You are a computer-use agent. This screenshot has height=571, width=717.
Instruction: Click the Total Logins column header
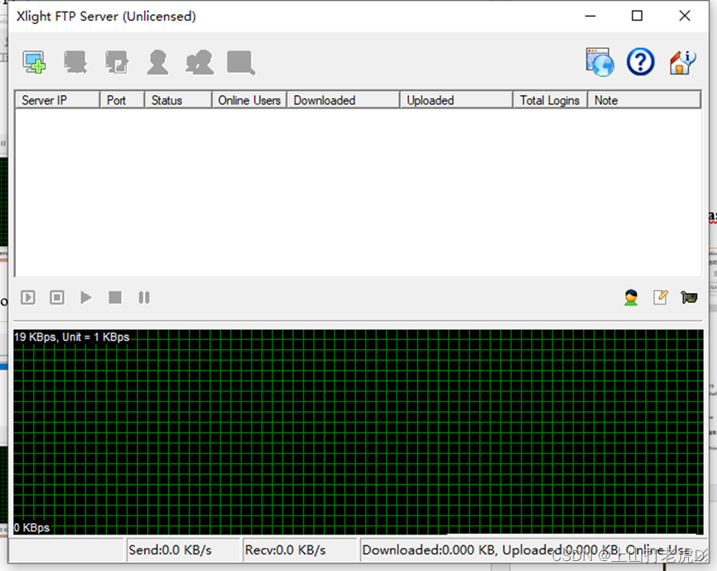[x=550, y=100]
